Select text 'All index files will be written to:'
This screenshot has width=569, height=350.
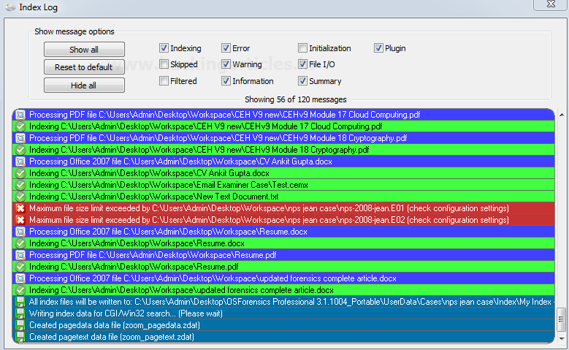tap(80, 301)
